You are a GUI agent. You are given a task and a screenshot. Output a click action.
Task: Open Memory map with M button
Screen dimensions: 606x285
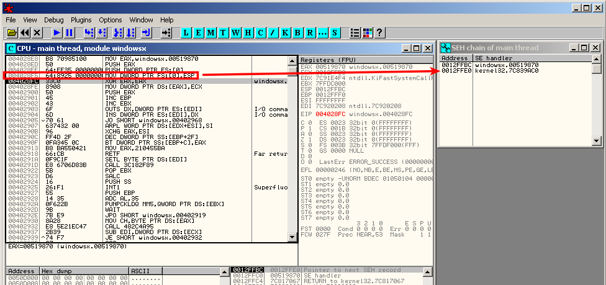(211, 32)
